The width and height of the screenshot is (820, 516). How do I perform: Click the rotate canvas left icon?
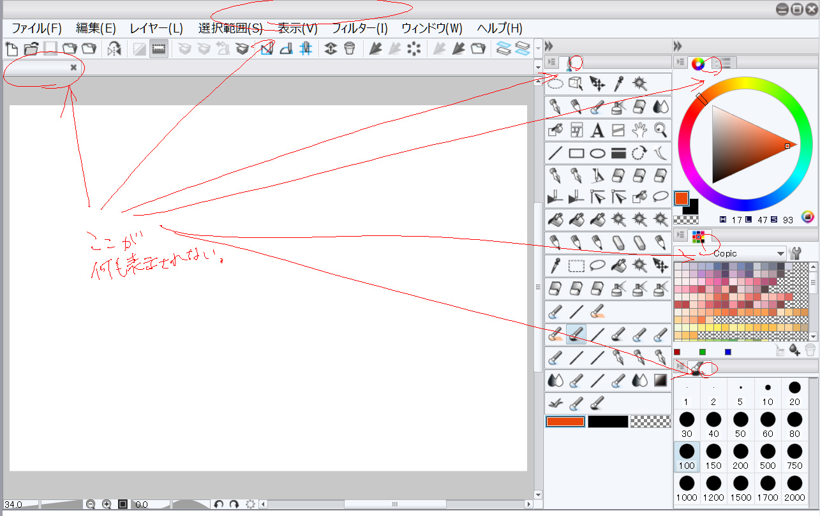[x=218, y=504]
